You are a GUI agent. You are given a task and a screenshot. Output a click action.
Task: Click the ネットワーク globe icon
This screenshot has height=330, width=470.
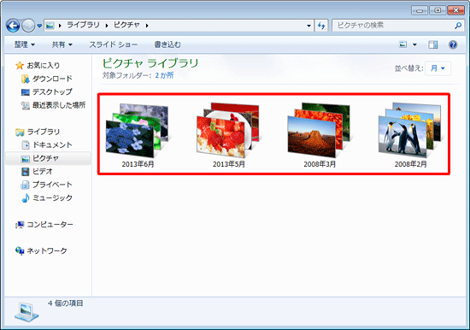20,251
